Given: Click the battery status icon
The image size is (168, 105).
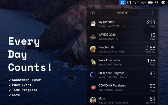Looking at the screenshot, I should point(150,2).
